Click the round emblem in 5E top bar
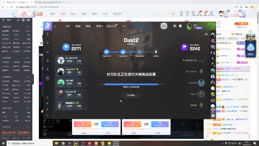 (x=164, y=26)
